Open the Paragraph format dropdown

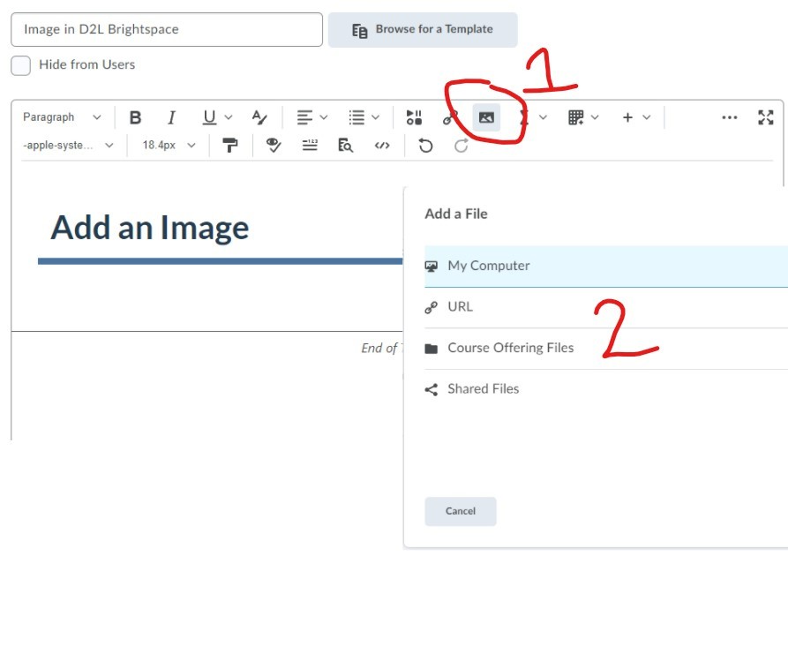(62, 117)
